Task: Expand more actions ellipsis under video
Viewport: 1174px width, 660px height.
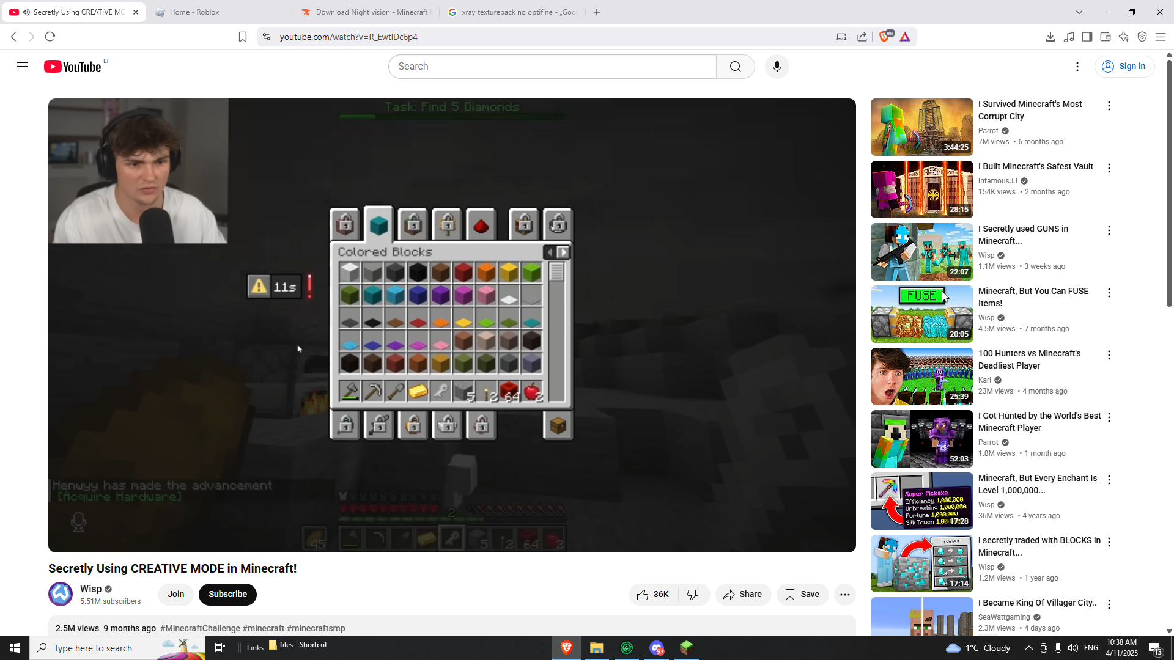Action: click(844, 594)
